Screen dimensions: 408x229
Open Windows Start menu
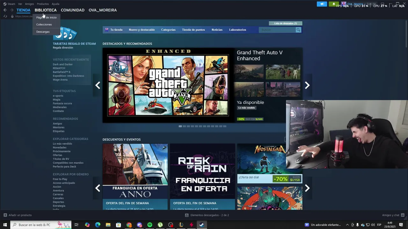tap(5, 225)
